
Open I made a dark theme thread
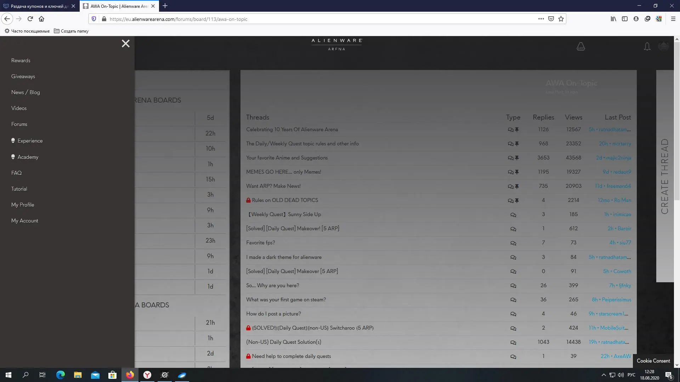pos(284,257)
